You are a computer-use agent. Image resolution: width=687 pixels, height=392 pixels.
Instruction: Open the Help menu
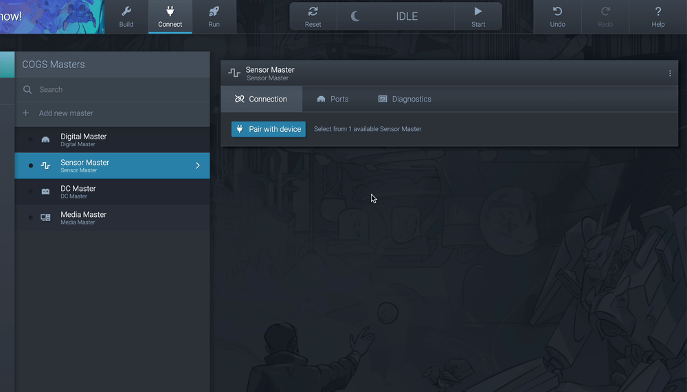(x=657, y=16)
